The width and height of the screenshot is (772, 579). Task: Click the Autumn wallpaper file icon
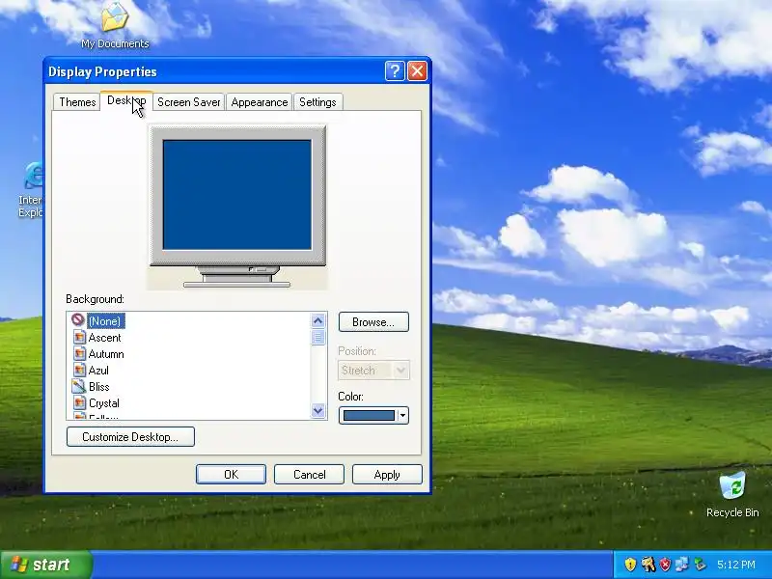click(79, 353)
